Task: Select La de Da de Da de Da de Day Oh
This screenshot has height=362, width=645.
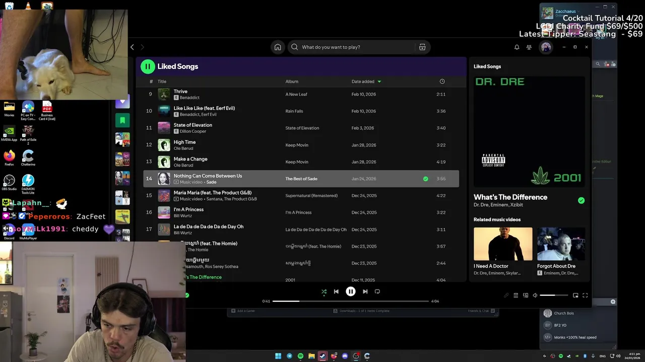Action: click(x=301, y=229)
